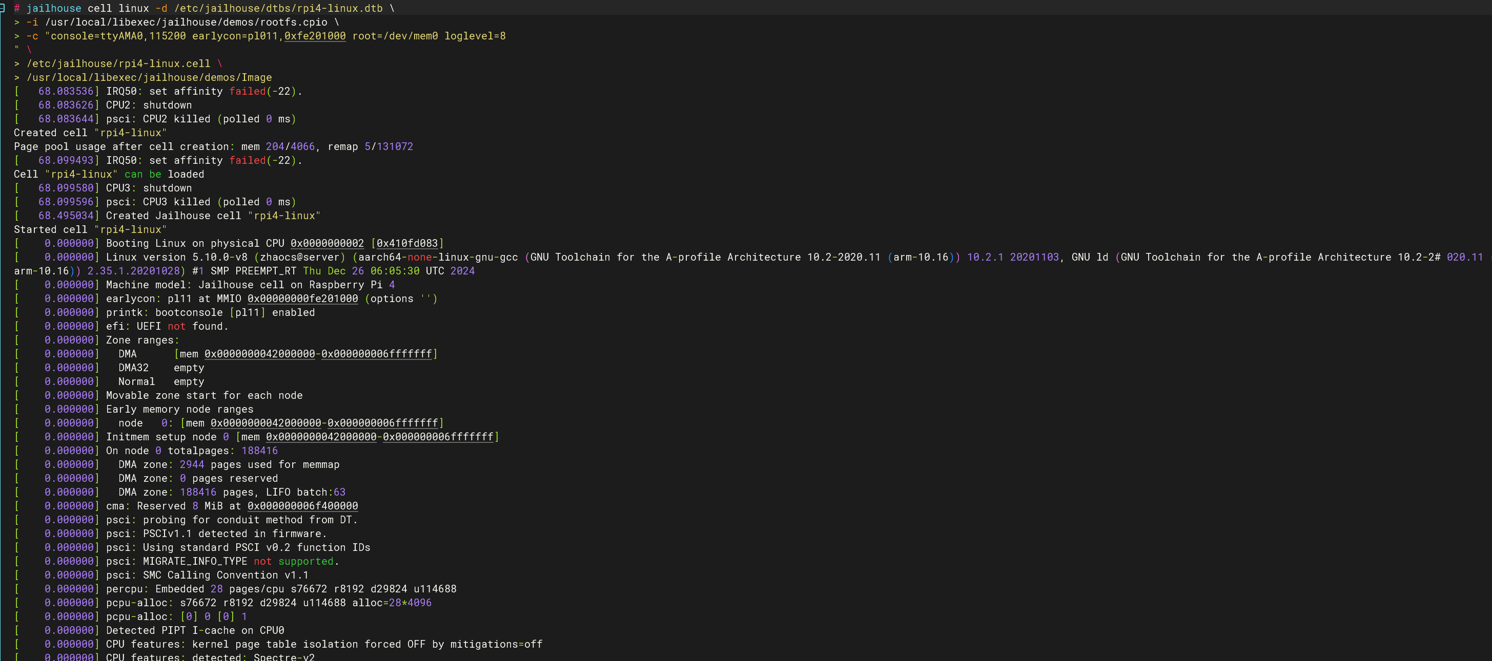Click "printk: bootconsole [pl11] enabled"
Viewport: 1492px width, 661px height.
[x=210, y=312]
